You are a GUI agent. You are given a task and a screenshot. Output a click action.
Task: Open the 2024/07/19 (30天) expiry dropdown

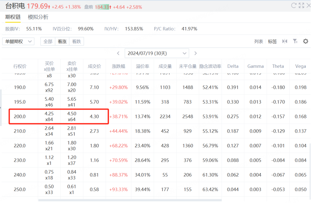[x=157, y=53]
